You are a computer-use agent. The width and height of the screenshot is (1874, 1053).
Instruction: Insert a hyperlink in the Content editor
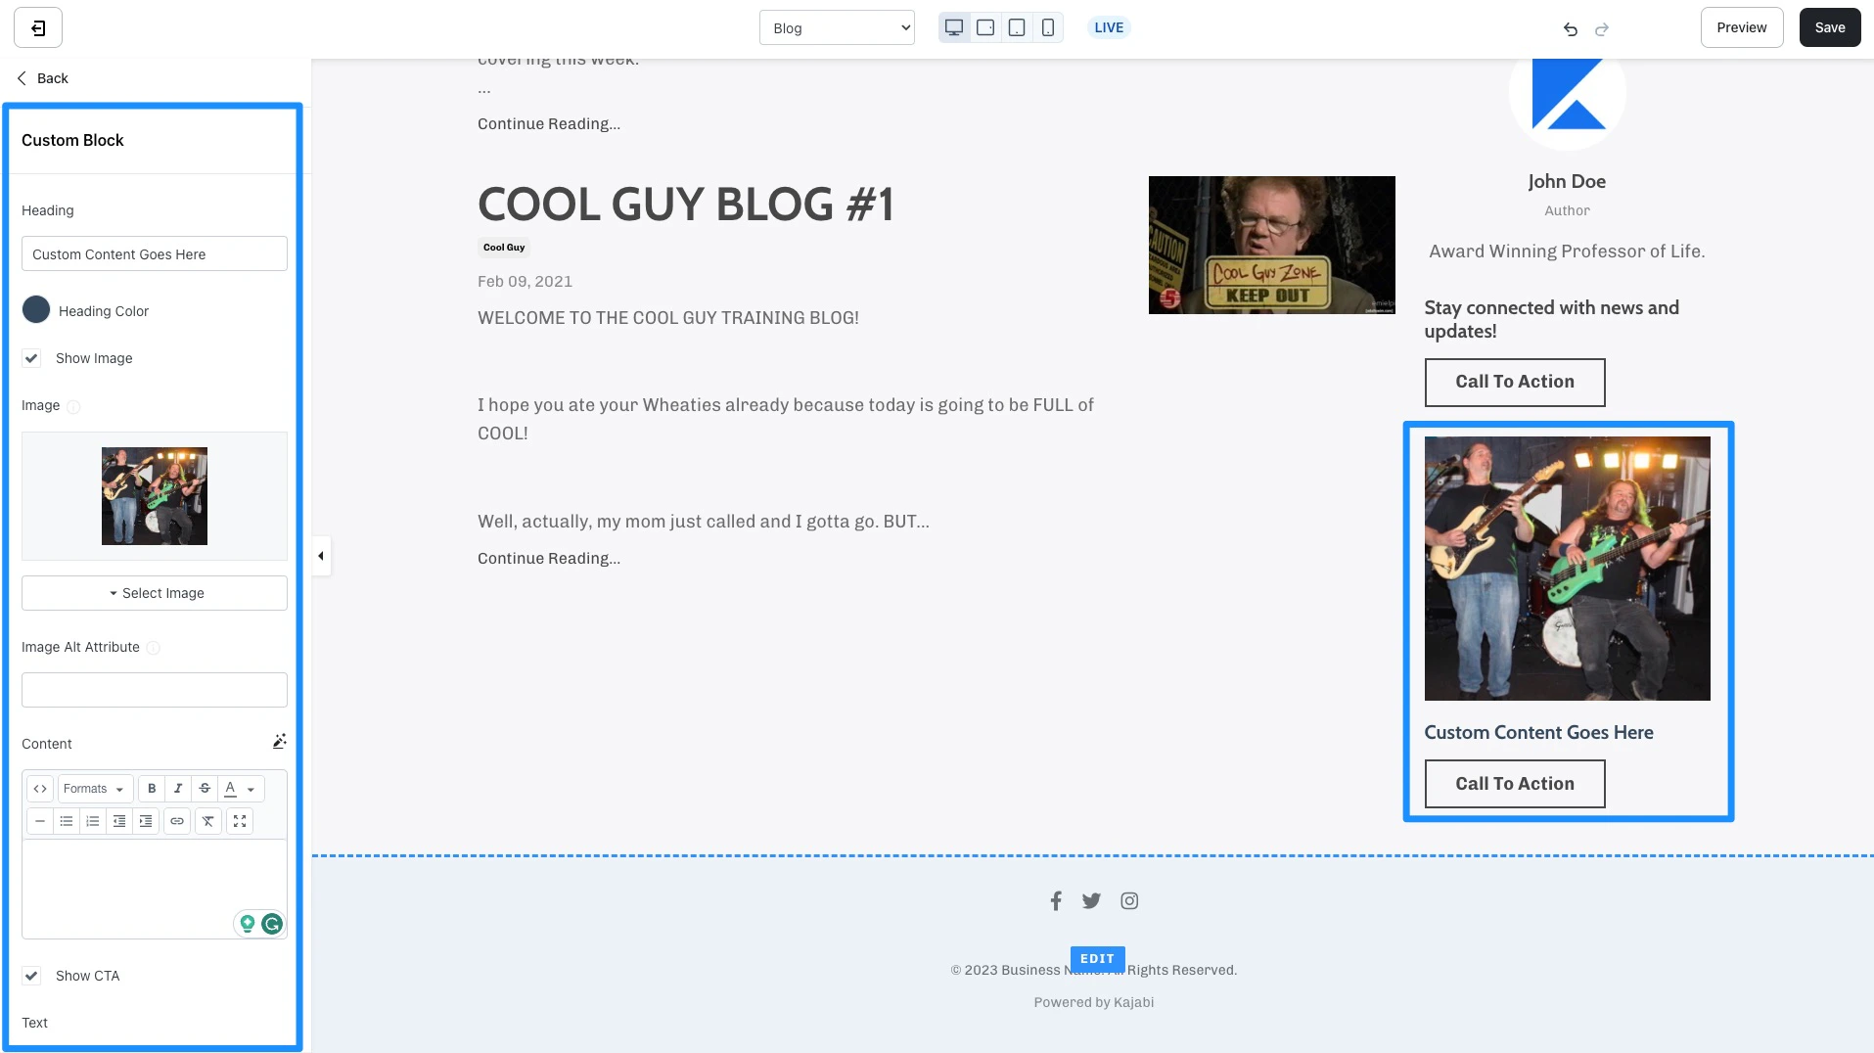tap(176, 821)
